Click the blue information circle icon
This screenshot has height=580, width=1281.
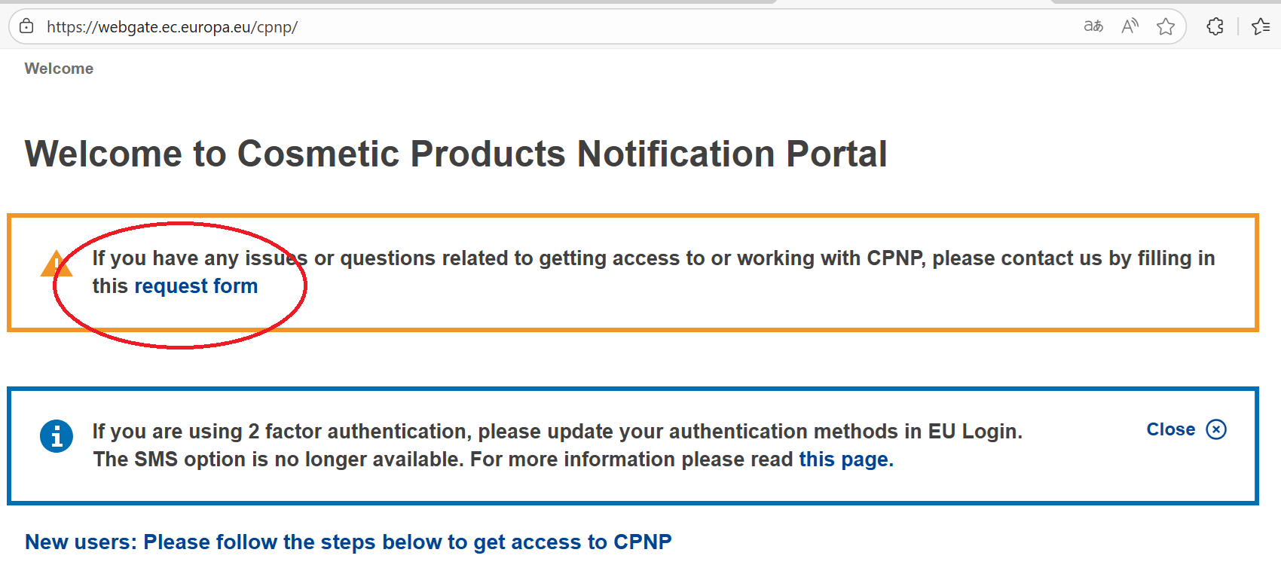(x=57, y=436)
